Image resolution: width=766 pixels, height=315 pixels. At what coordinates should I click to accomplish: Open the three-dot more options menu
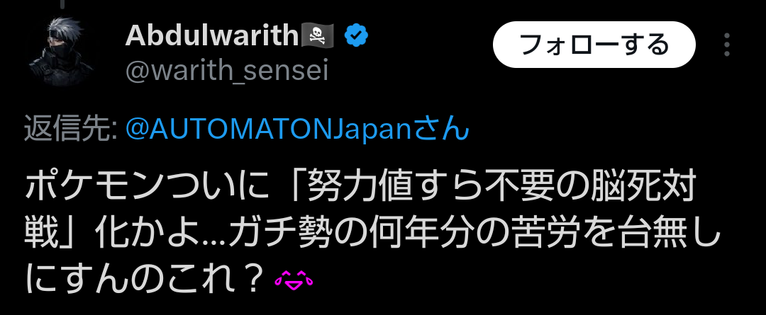pyautogui.click(x=726, y=45)
